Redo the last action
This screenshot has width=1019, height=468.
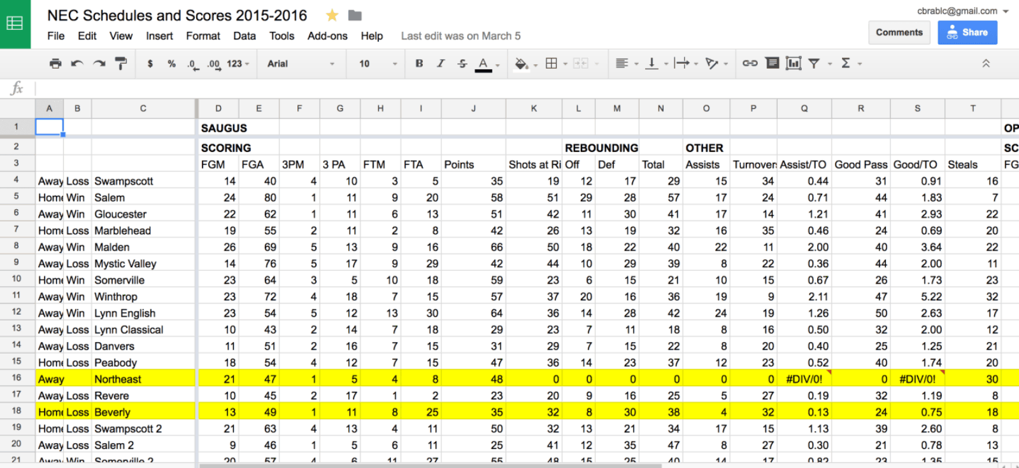[x=99, y=64]
